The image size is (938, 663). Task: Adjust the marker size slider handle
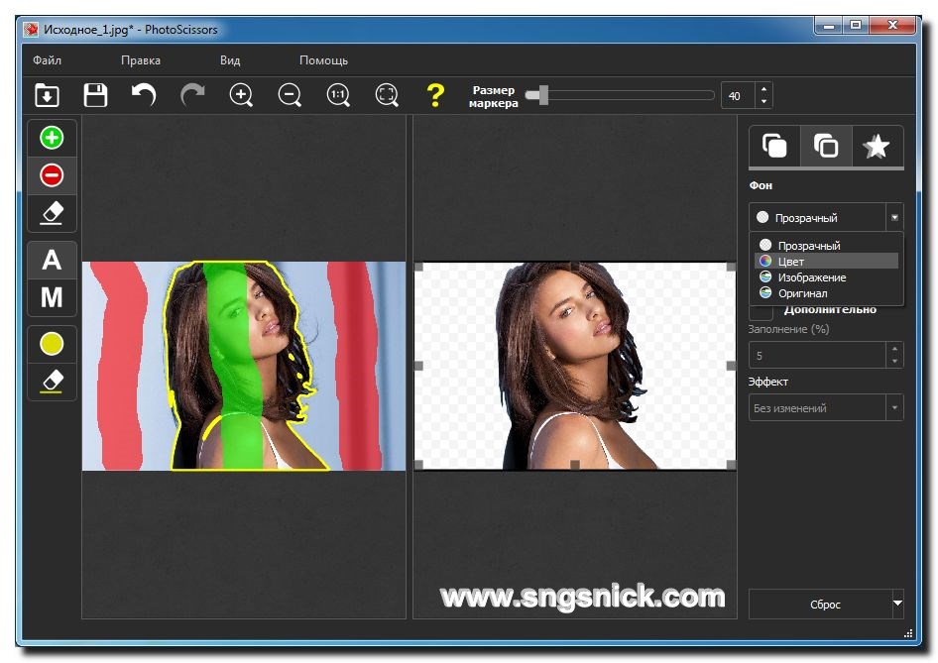click(542, 95)
